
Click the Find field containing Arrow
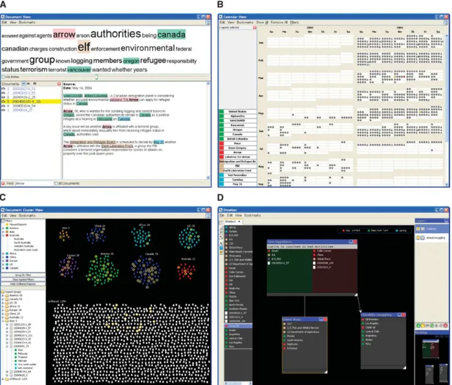[x=34, y=183]
